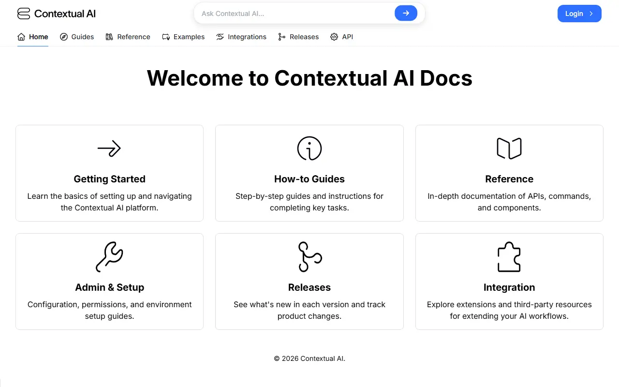The image size is (619, 387).
Task: Open the Reference tab label
Action: pyautogui.click(x=133, y=37)
